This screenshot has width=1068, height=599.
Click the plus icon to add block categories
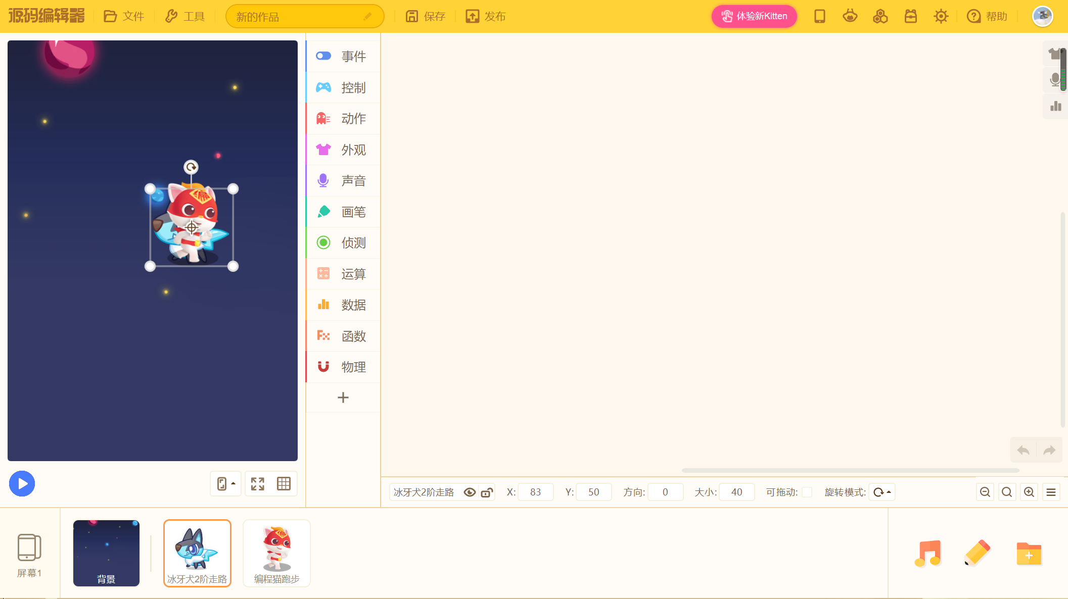(343, 397)
